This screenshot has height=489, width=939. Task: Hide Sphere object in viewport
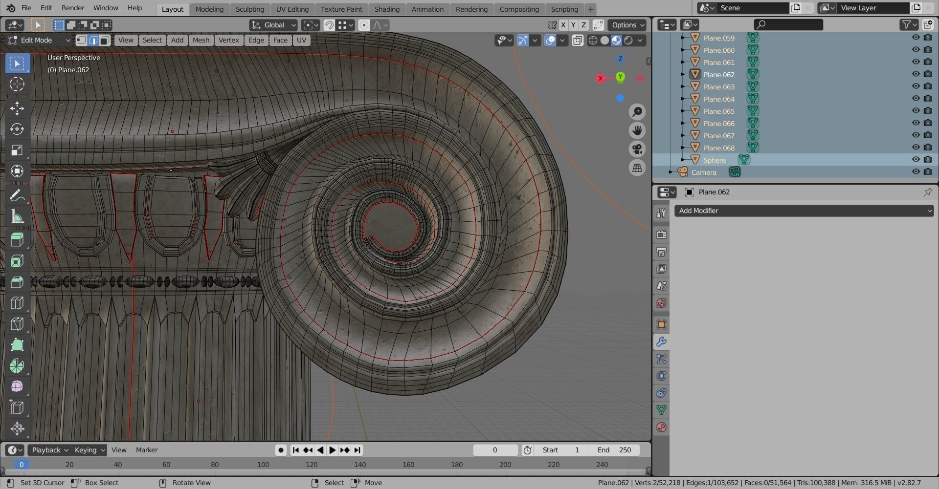[x=916, y=160]
